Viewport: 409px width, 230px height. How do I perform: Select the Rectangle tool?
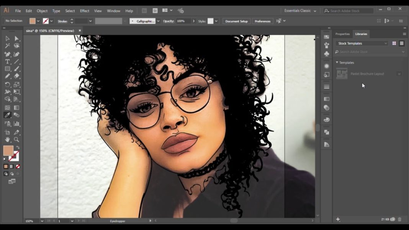[7, 69]
